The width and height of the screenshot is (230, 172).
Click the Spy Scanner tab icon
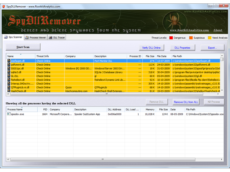(6, 37)
